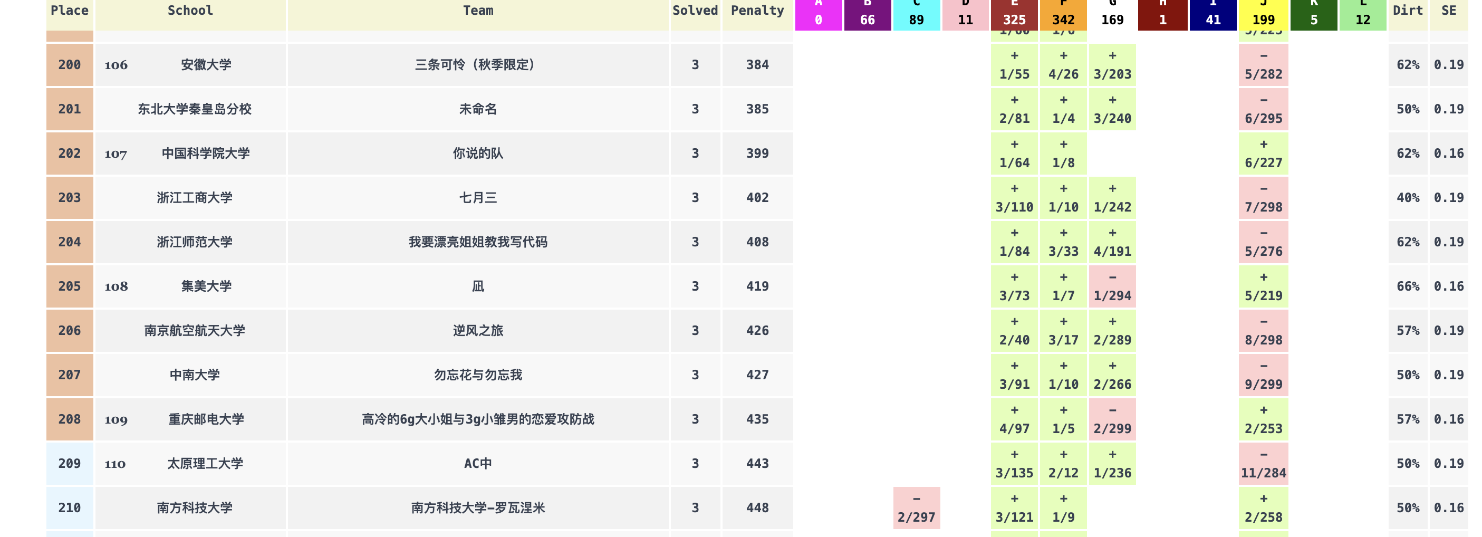
Task: Click school 浙江师范大学
Action: click(x=195, y=242)
